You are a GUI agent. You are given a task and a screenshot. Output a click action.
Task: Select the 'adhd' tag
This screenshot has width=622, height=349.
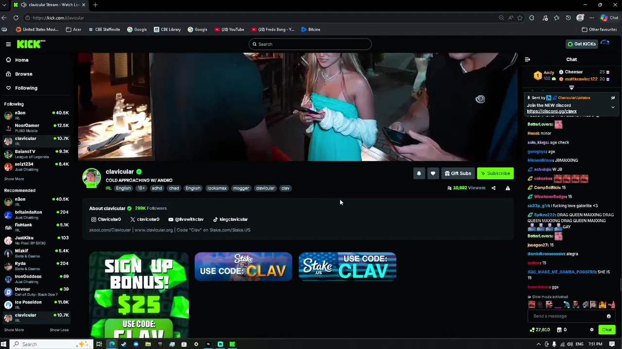[156, 188]
